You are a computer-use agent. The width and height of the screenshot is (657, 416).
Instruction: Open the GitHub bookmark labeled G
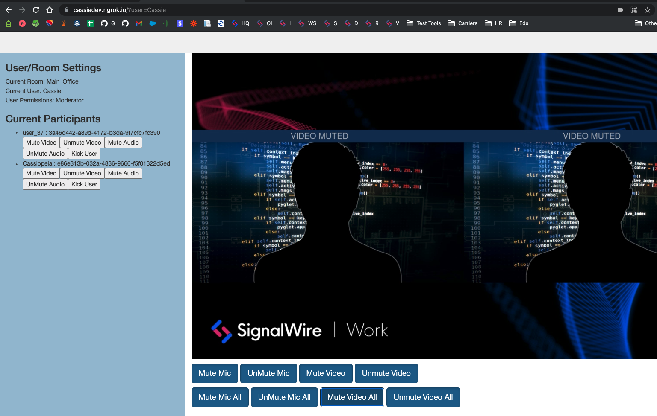click(108, 23)
